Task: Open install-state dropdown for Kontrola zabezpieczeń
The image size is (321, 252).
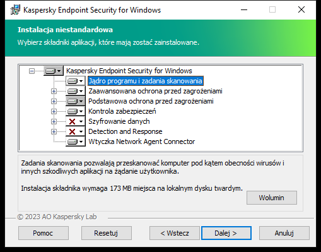Action: (76, 111)
